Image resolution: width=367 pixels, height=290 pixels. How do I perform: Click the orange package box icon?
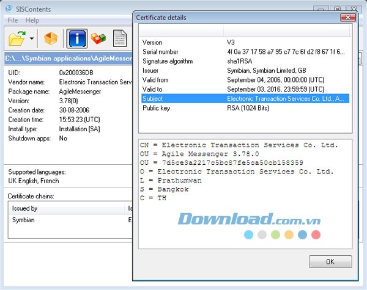(51, 40)
